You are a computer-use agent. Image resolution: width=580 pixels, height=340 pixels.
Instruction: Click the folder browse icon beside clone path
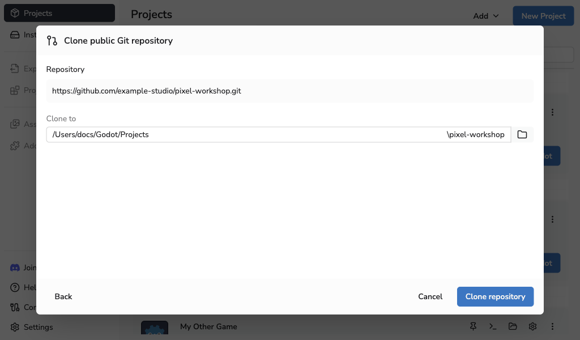(522, 135)
